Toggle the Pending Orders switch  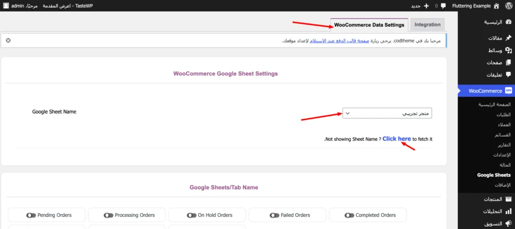click(31, 215)
